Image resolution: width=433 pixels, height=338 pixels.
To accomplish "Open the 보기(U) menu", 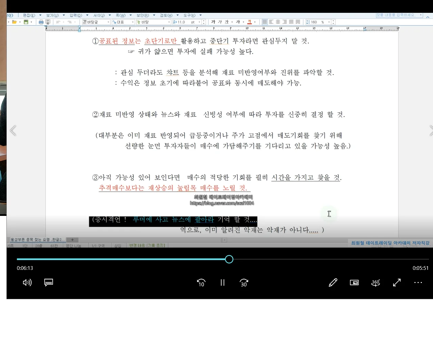I will click(52, 15).
